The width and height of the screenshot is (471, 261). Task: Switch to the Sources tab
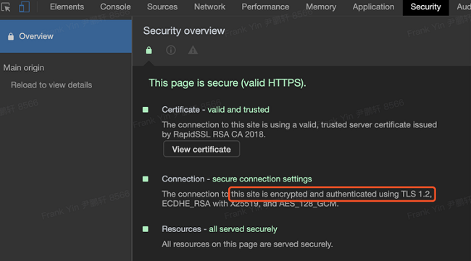[162, 7]
